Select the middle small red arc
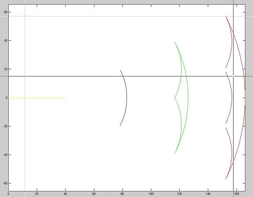The width and height of the screenshot is (253, 197). (231, 98)
